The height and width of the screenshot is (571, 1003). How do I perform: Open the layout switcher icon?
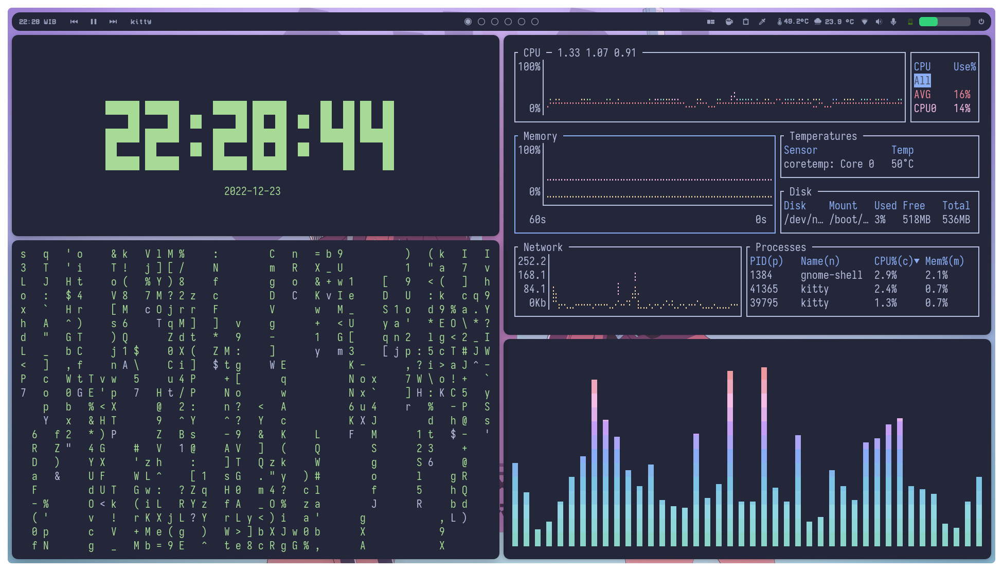coord(711,22)
